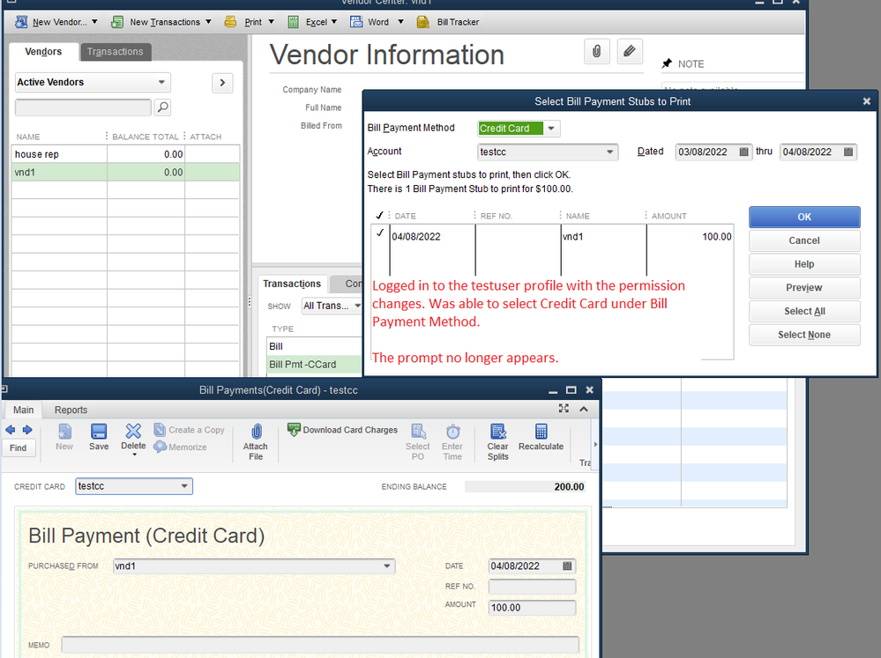The image size is (881, 658).
Task: Collapse the Bill Payments ribbon chevron
Action: click(x=584, y=409)
